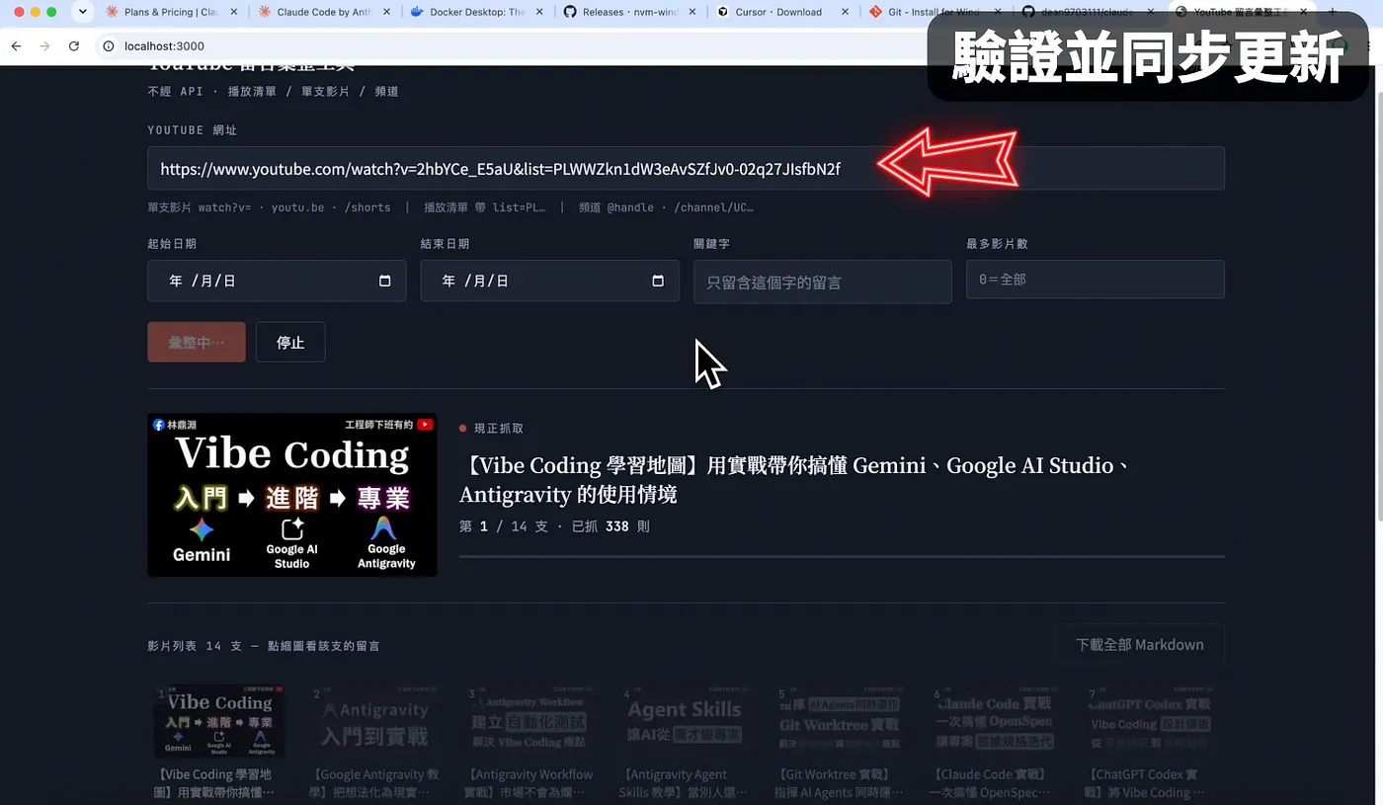Select the large Vibe Coding current video thumbnail
Image resolution: width=1383 pixels, height=805 pixels.
click(x=292, y=495)
